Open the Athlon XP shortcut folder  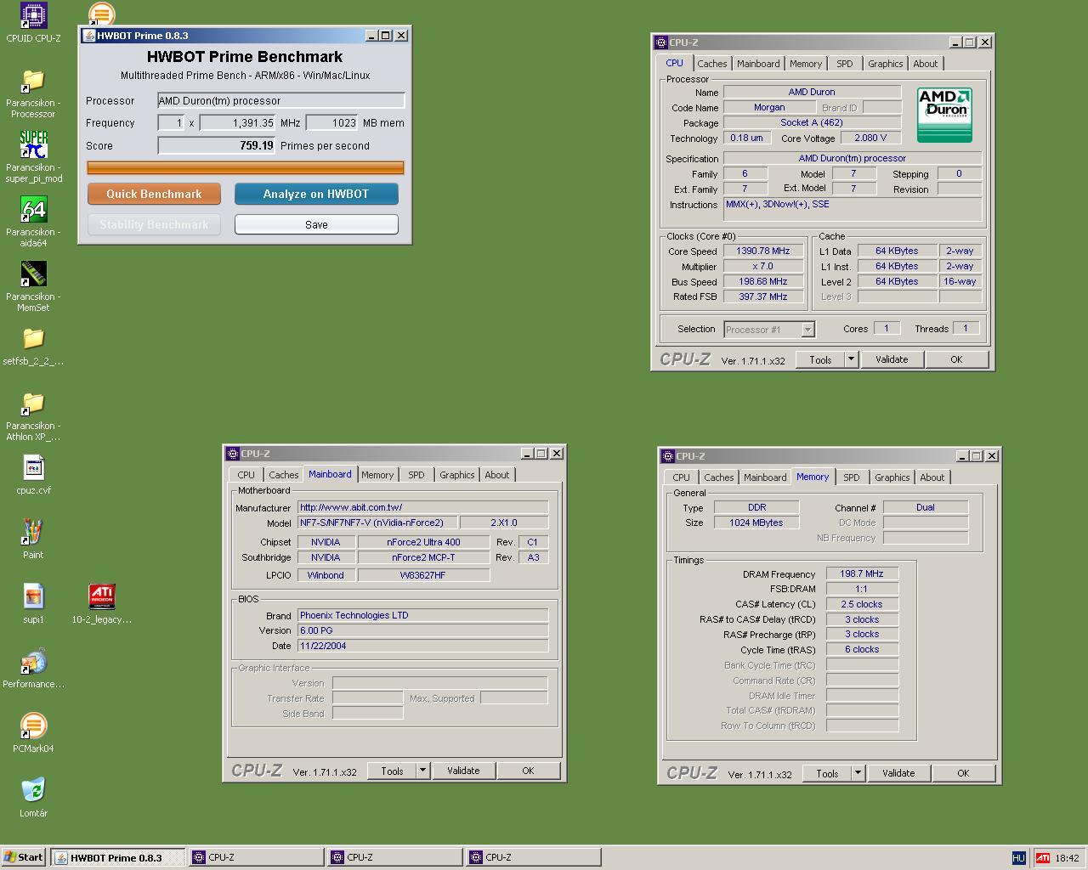tap(33, 403)
